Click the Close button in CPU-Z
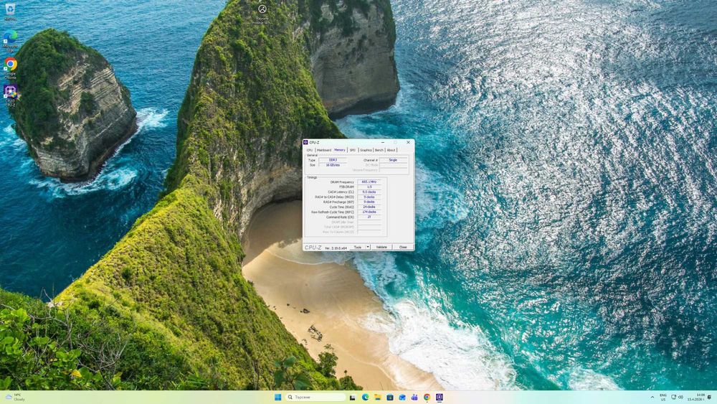 403,247
